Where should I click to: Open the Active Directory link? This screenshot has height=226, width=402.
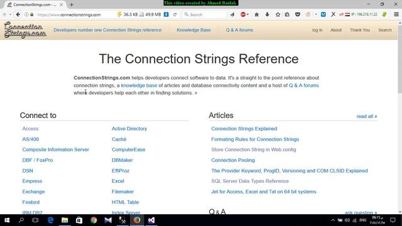coord(129,129)
